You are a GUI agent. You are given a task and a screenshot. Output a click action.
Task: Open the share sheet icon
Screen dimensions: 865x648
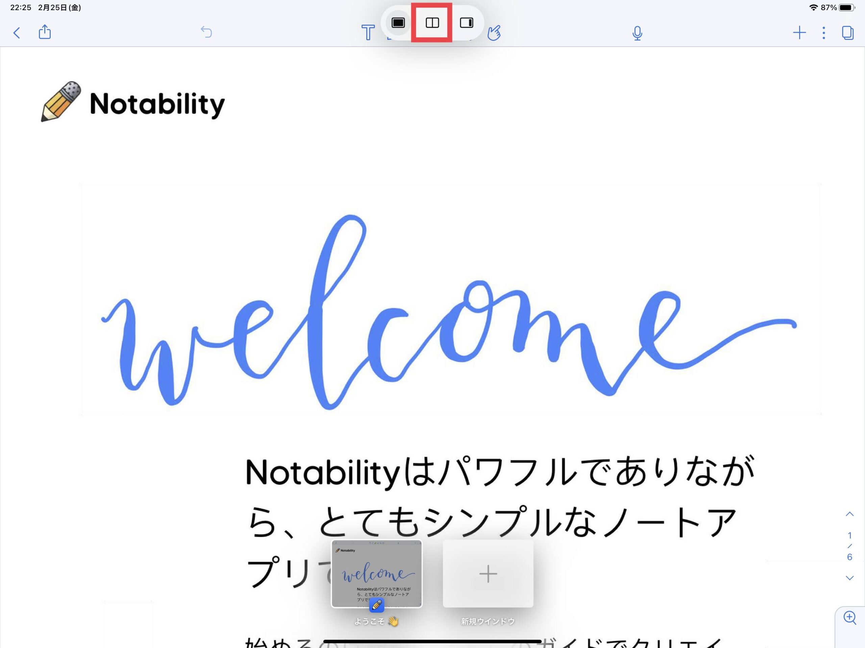pyautogui.click(x=45, y=32)
